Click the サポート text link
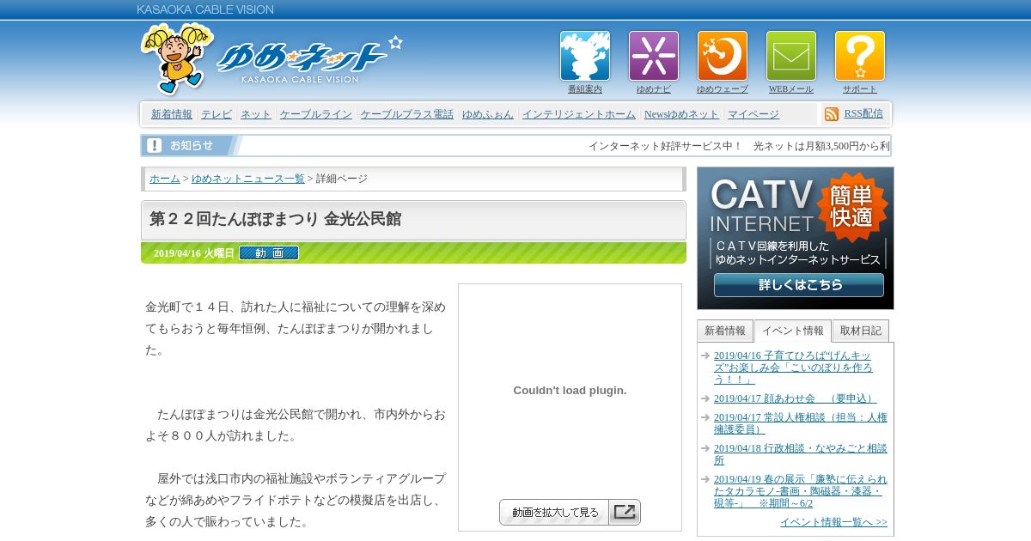Image resolution: width=1031 pixels, height=541 pixels. [860, 89]
